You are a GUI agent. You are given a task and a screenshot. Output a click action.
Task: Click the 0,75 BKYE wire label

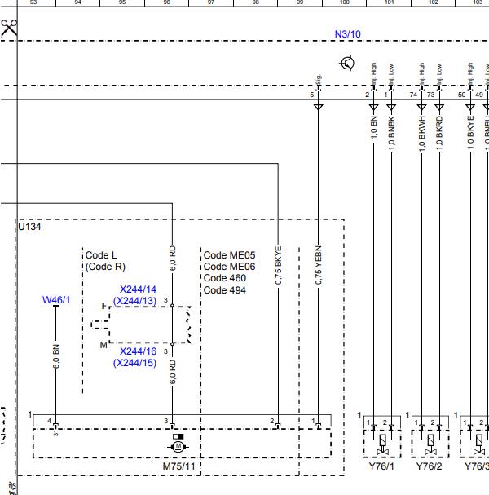(x=278, y=265)
